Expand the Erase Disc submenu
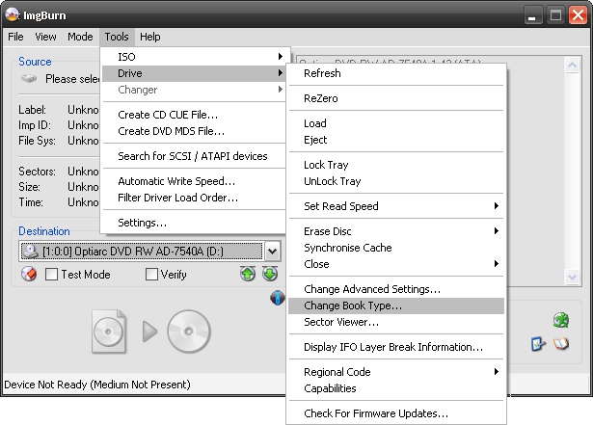This screenshot has width=593, height=425. 396,231
